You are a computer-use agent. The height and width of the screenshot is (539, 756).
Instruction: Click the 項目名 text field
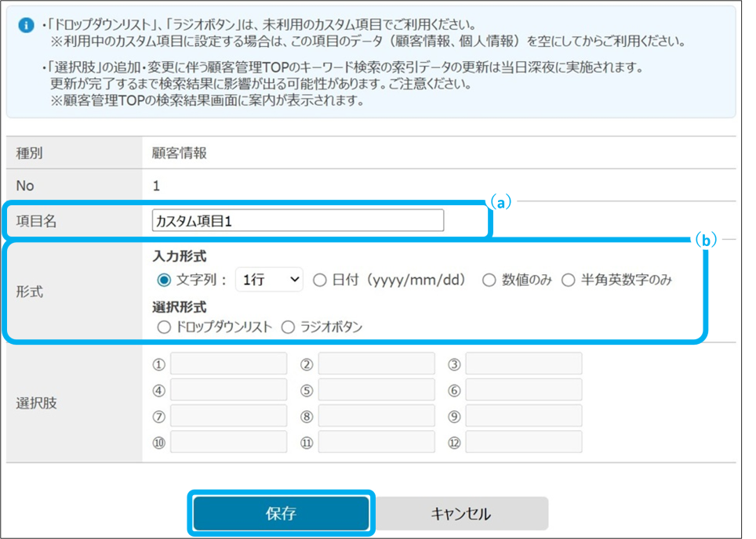tap(298, 221)
